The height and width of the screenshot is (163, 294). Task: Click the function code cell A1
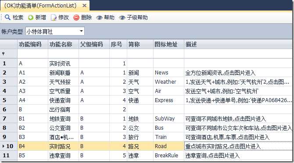coord(32,73)
